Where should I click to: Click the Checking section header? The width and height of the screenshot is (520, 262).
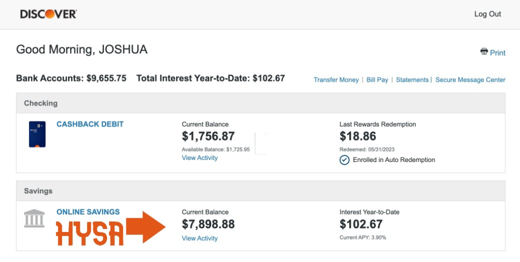(x=41, y=103)
